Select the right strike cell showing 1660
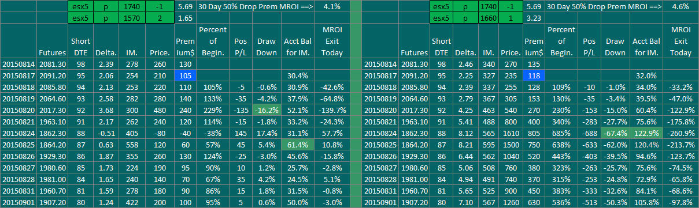Screen dimensions: 699x208 click(x=480, y=18)
